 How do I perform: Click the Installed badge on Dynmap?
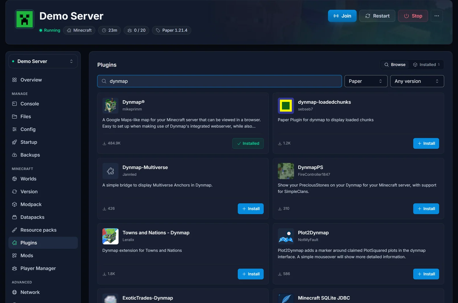pyautogui.click(x=248, y=143)
